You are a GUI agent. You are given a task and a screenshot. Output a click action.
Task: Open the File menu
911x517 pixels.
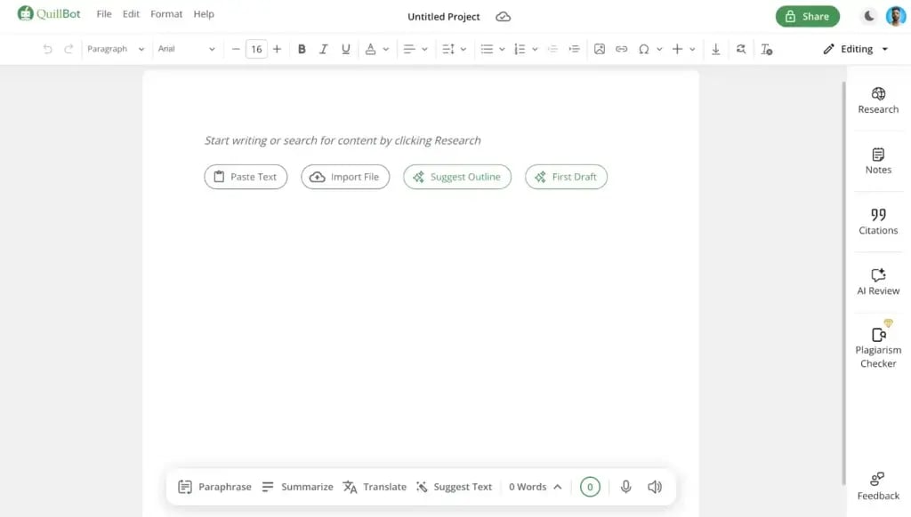104,14
